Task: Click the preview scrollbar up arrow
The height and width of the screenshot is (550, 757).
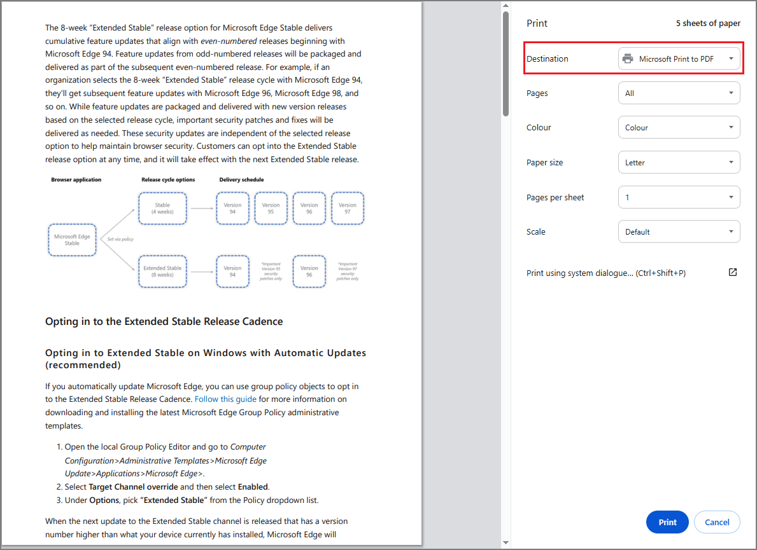Action: tap(506, 6)
